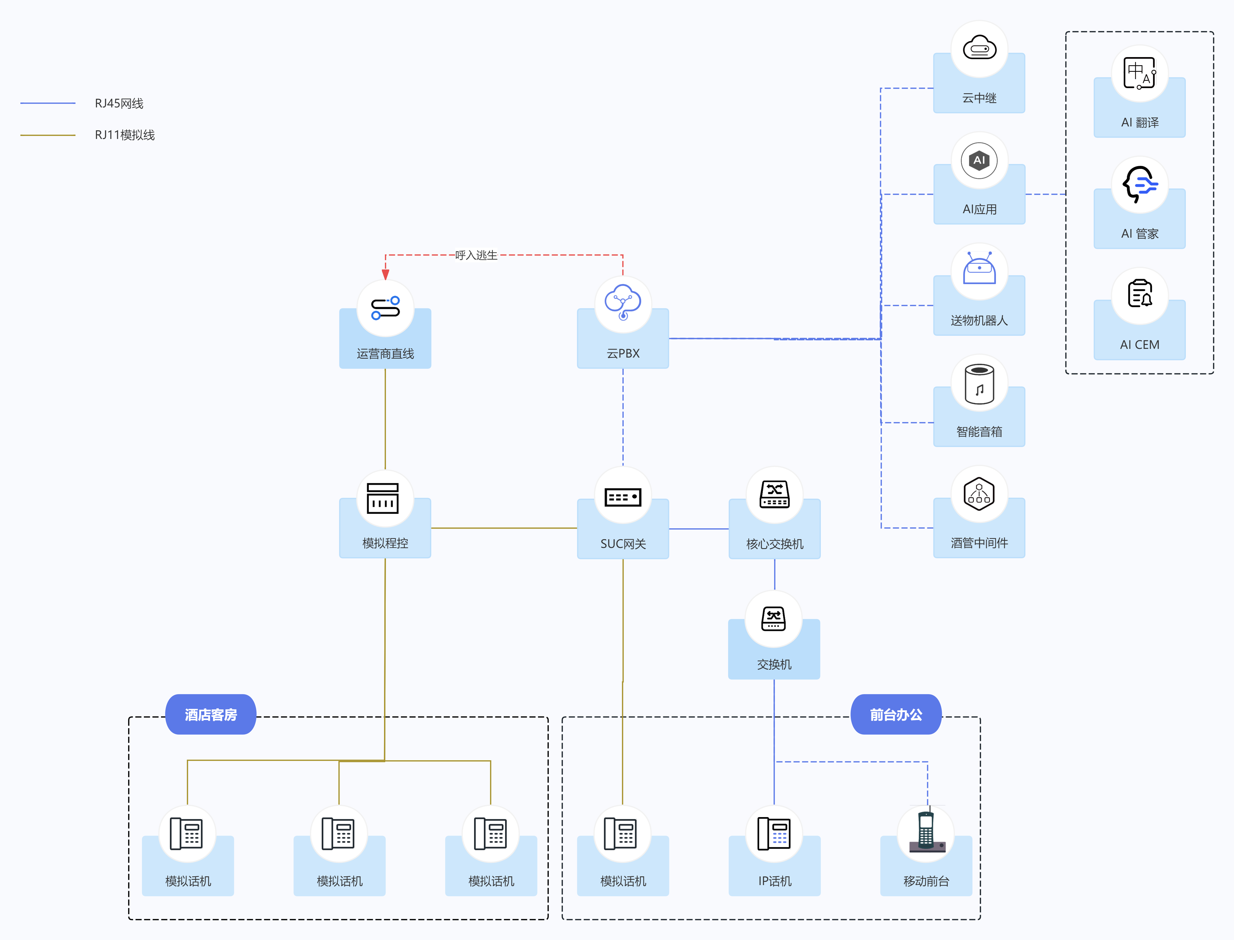Select the 交换机 switch icon
1234x940 pixels.
(774, 619)
